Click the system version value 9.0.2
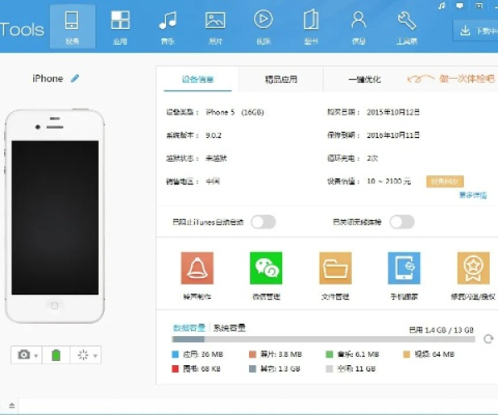The width and height of the screenshot is (498, 415). pos(213,135)
